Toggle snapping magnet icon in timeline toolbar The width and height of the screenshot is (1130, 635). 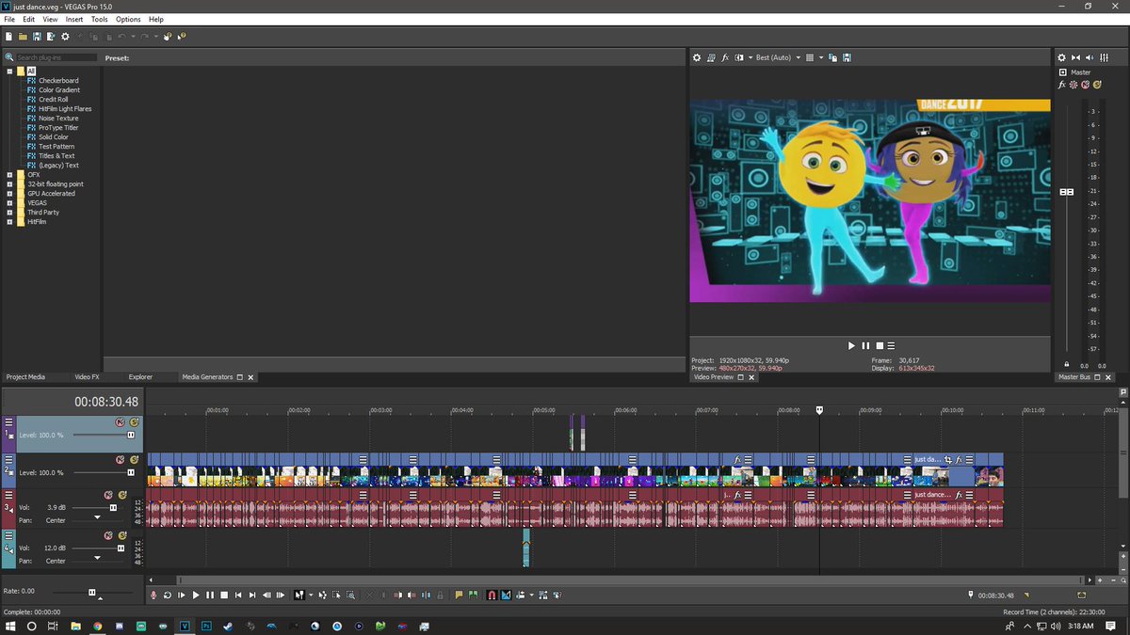[492, 595]
